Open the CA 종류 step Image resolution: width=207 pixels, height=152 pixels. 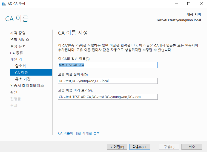point(16,53)
